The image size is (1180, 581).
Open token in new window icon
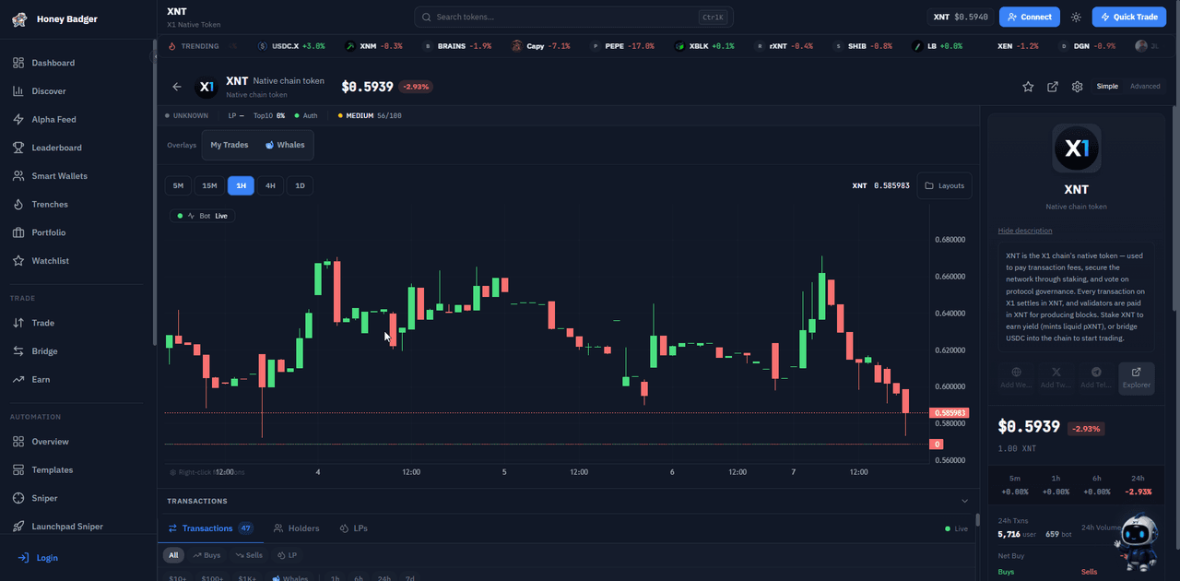[1053, 87]
